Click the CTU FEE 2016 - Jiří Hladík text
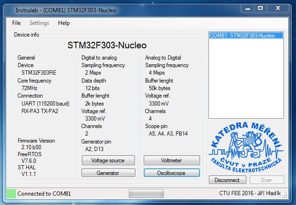The height and width of the screenshot is (205, 296). (x=250, y=193)
